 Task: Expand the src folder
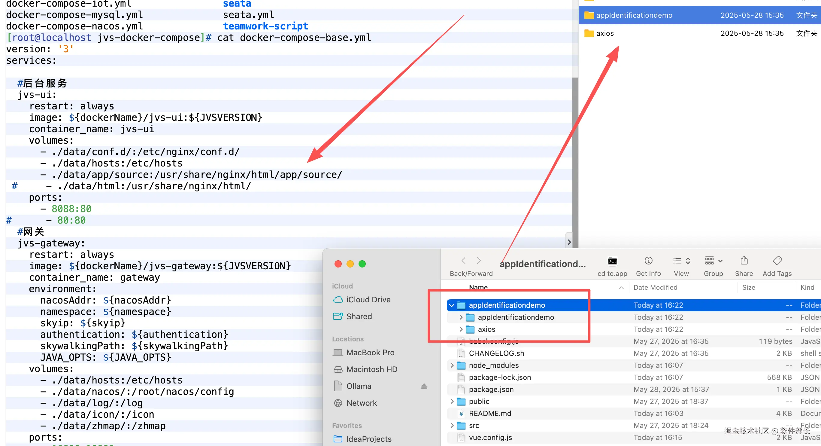pos(452,425)
